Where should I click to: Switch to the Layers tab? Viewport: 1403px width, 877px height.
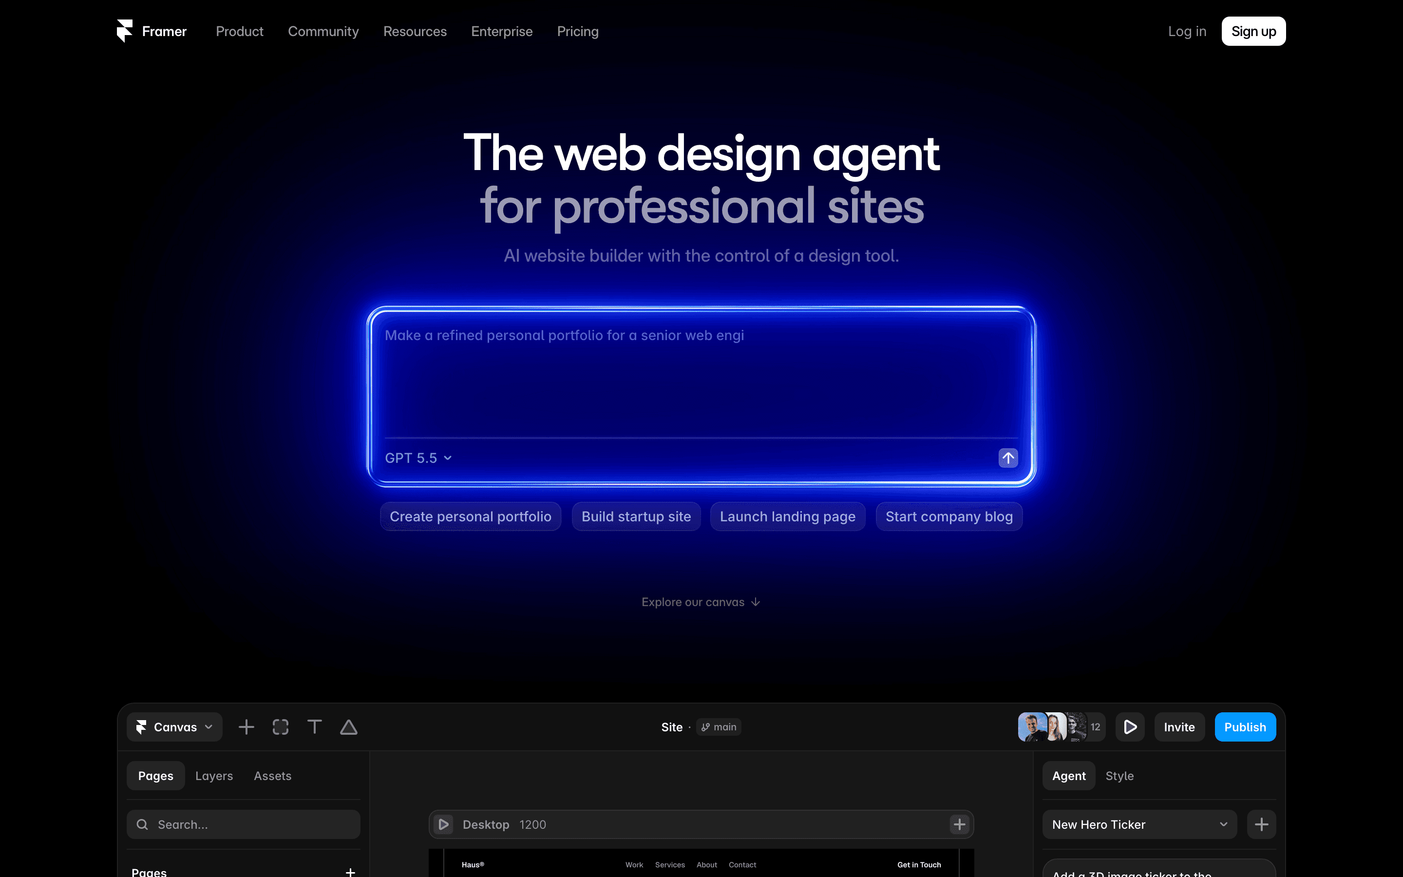(x=214, y=776)
